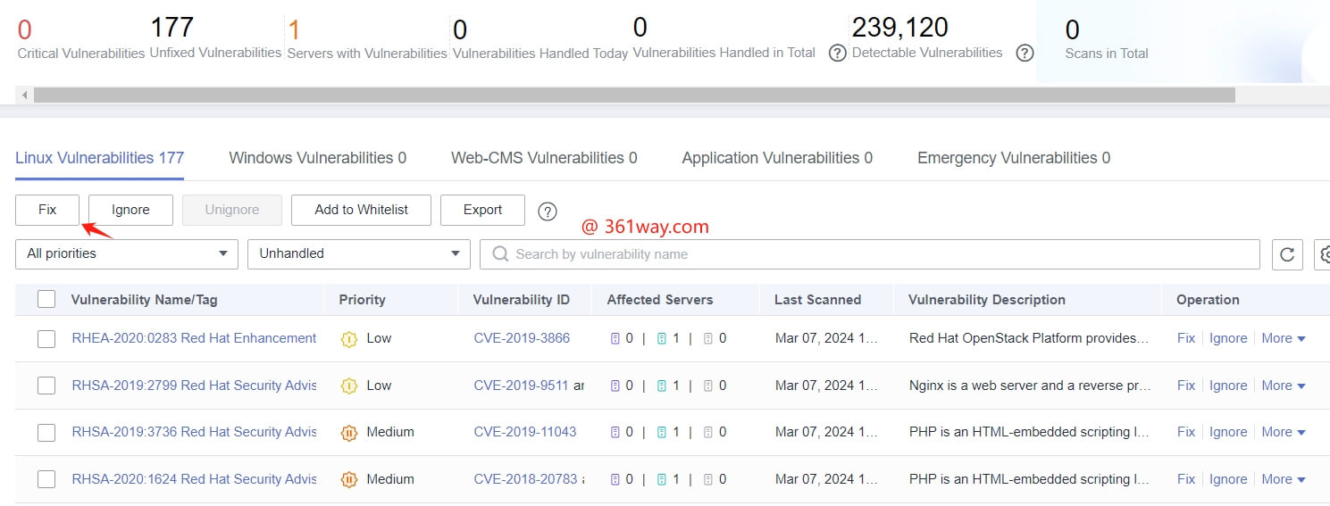This screenshot has height=506, width=1330.
Task: Click the settings gear icon at right edge
Action: (1324, 254)
